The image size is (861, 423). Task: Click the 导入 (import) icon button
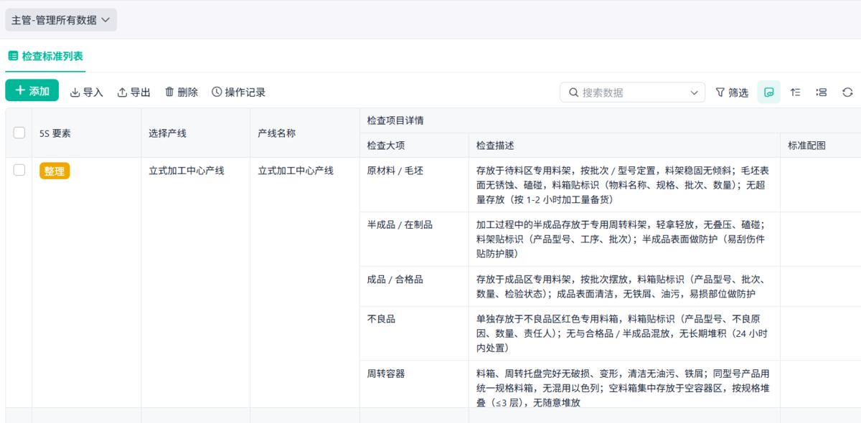pyautogui.click(x=86, y=92)
